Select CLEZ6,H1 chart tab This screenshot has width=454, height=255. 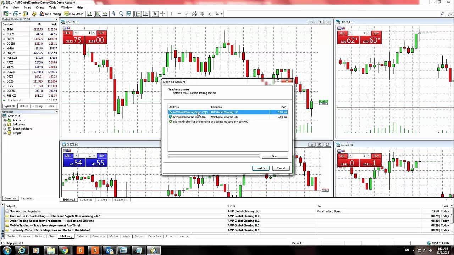pyautogui.click(x=104, y=200)
